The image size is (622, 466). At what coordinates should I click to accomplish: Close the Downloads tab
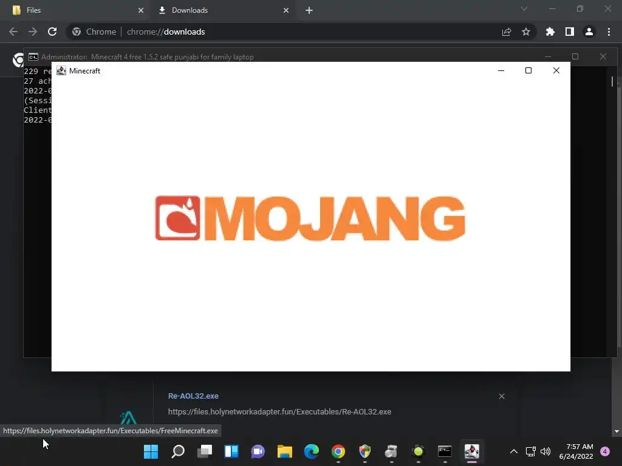pos(286,10)
